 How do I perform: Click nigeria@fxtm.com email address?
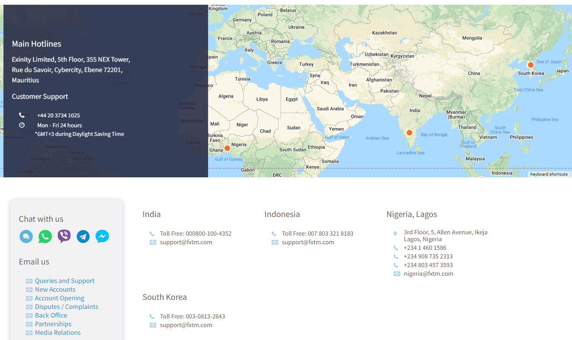[x=428, y=274]
